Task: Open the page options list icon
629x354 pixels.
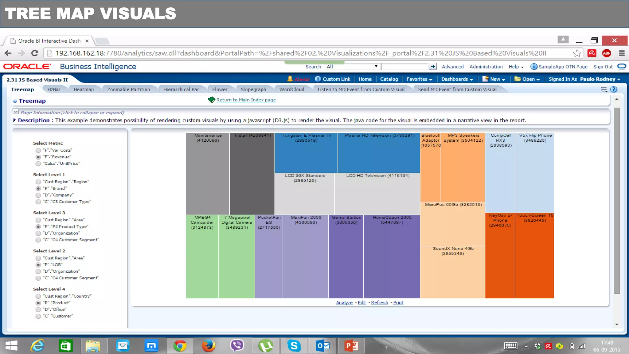Action: pyautogui.click(x=604, y=89)
